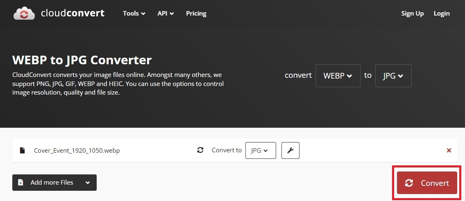Click the CloudConvert cloud logo icon

point(24,14)
